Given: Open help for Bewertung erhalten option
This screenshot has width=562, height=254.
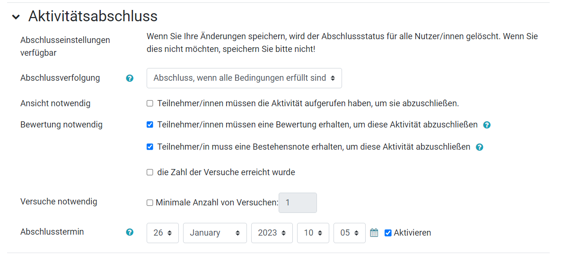Looking at the screenshot, I should pyautogui.click(x=487, y=125).
